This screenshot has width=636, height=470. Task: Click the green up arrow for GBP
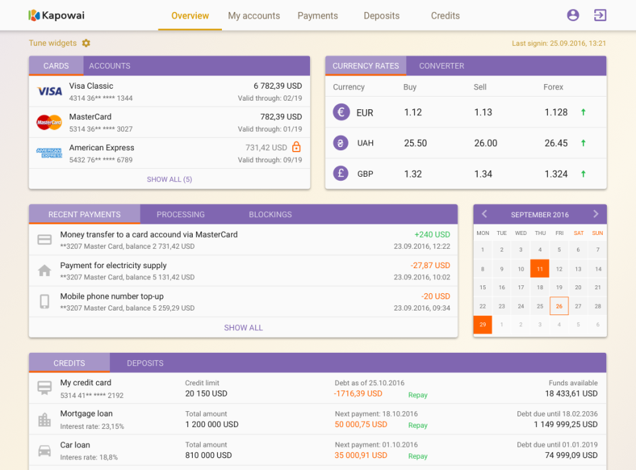click(x=583, y=174)
